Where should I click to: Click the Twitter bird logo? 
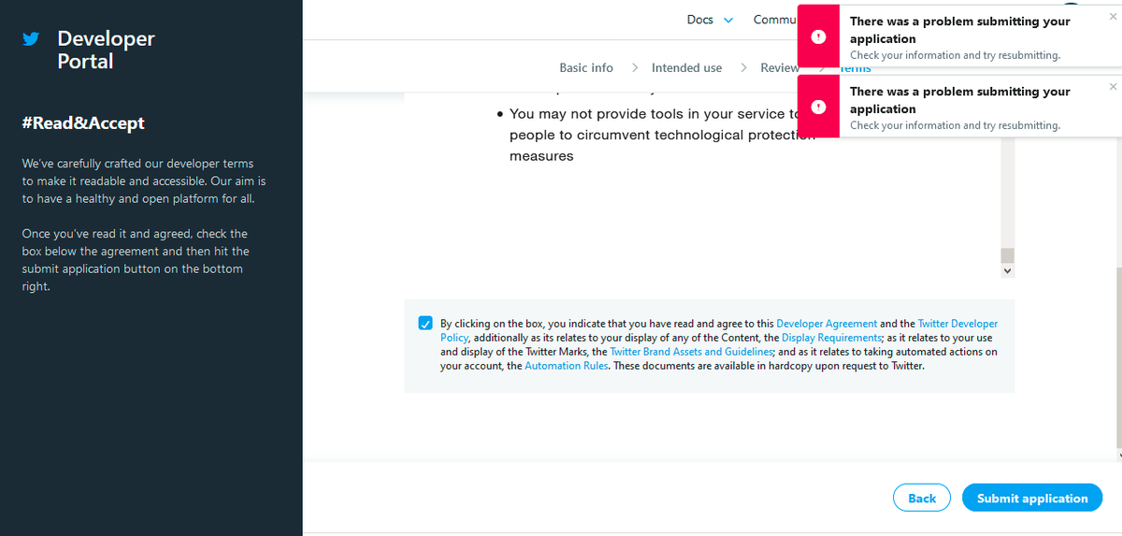pyautogui.click(x=31, y=39)
